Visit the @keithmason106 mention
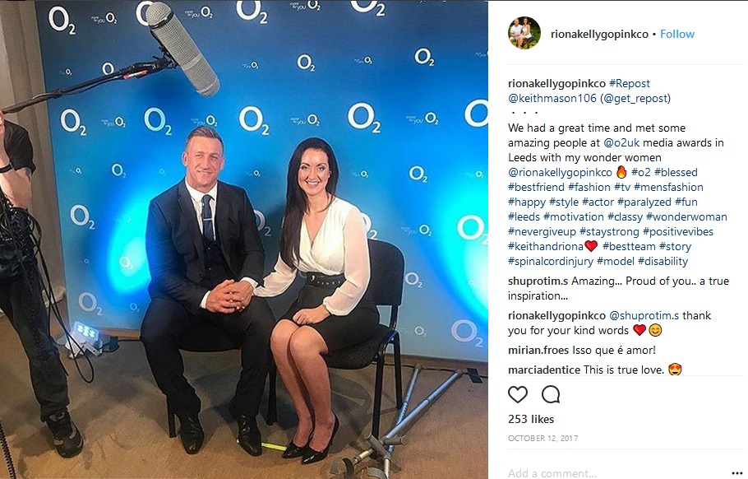This screenshot has width=748, height=479. coord(552,98)
